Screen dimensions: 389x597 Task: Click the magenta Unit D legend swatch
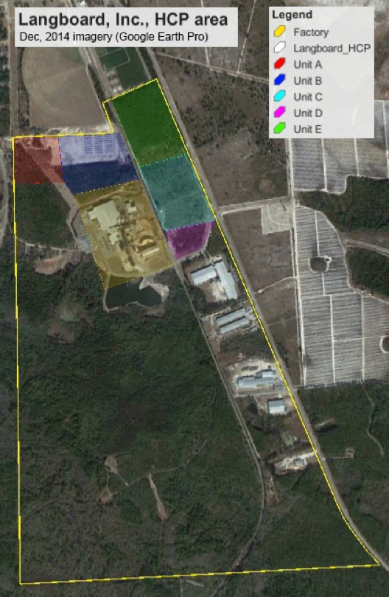click(279, 113)
